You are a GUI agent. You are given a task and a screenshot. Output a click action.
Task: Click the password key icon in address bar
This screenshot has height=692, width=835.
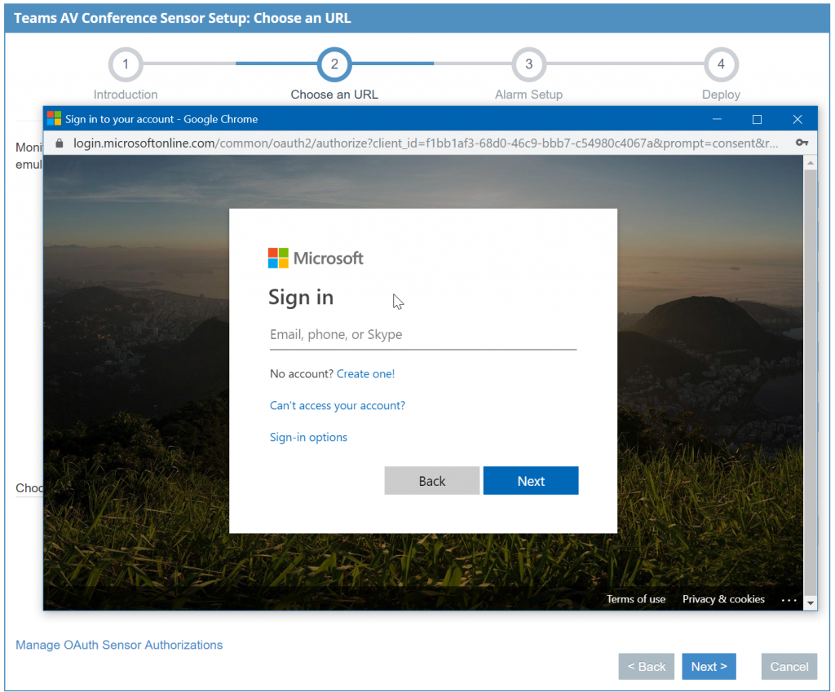tap(802, 143)
